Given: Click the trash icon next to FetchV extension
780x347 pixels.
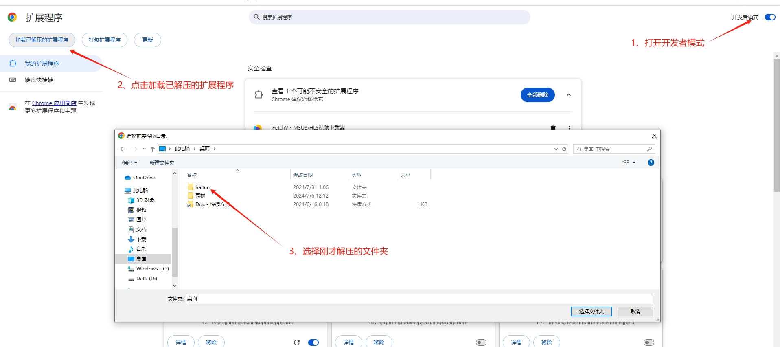Looking at the screenshot, I should click(553, 127).
